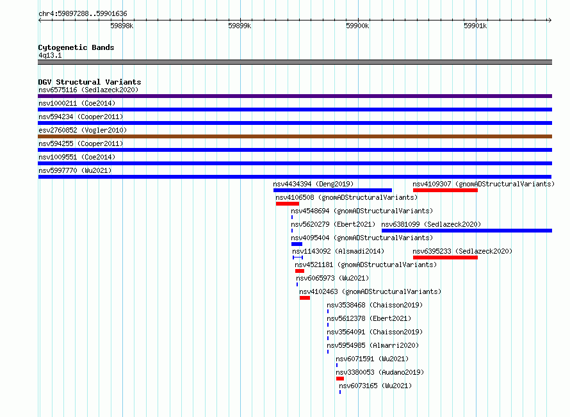
Task: Click the nsv6381099 (Sedlazeck2020) label
Action: tap(431, 224)
